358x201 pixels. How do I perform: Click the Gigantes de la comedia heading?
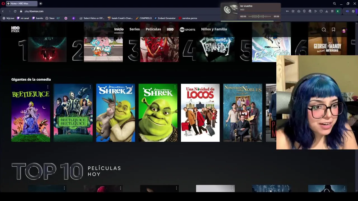[x=31, y=80]
